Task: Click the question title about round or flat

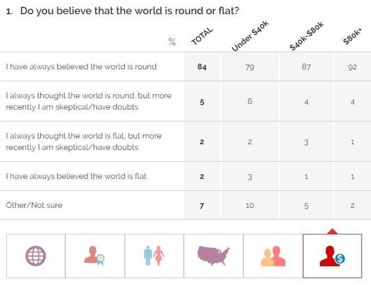Action: tap(130, 11)
